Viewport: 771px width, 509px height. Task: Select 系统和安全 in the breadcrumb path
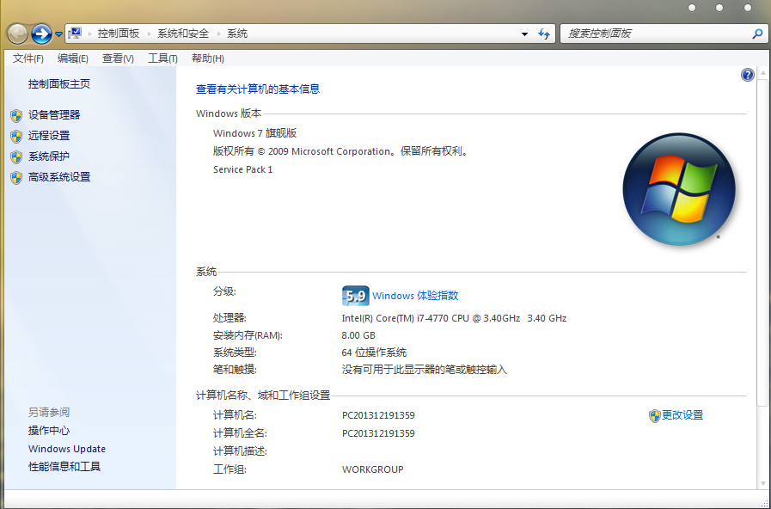(183, 34)
